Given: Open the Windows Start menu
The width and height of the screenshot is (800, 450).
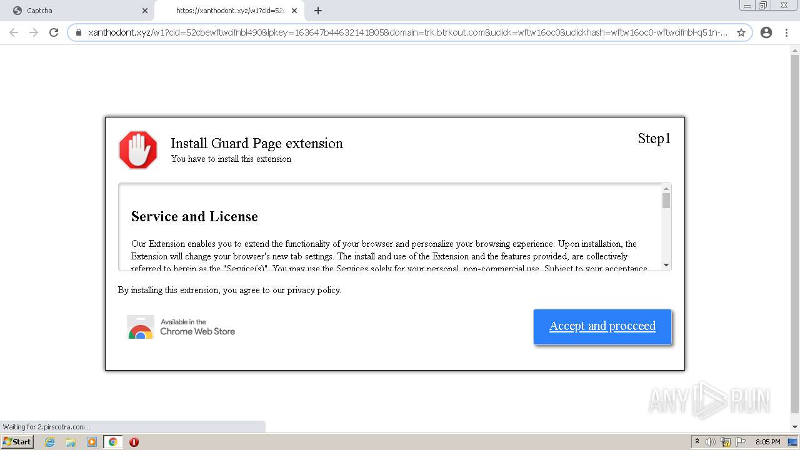Looking at the screenshot, I should 17,442.
